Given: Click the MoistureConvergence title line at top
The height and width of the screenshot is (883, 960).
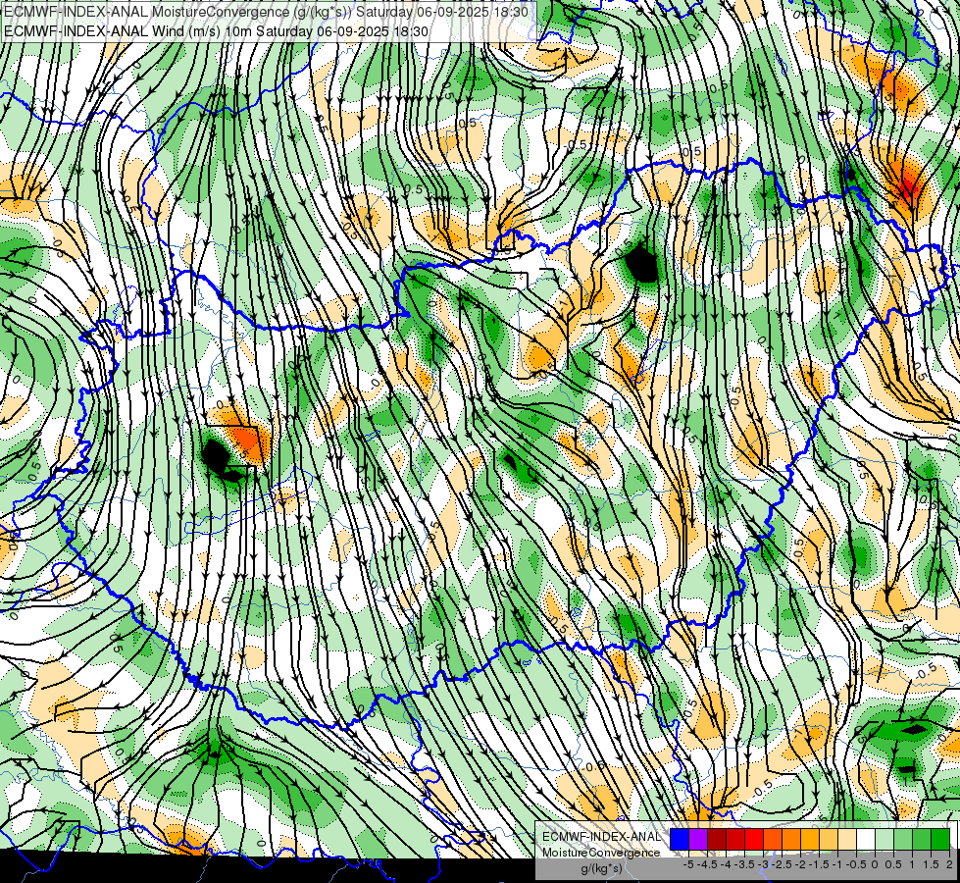Looking at the screenshot, I should 267,12.
